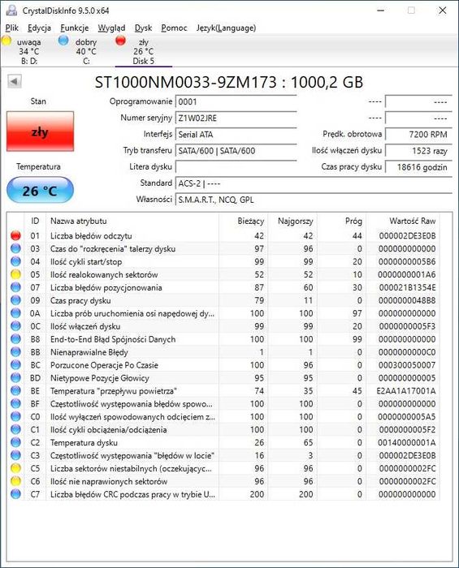Viewport: 459px width, 568px height.
Task: Open the Wygląd menu
Action: pyautogui.click(x=111, y=28)
